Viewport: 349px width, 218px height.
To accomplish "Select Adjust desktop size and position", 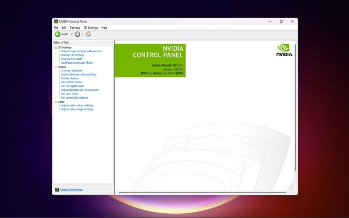I will [x=80, y=90].
